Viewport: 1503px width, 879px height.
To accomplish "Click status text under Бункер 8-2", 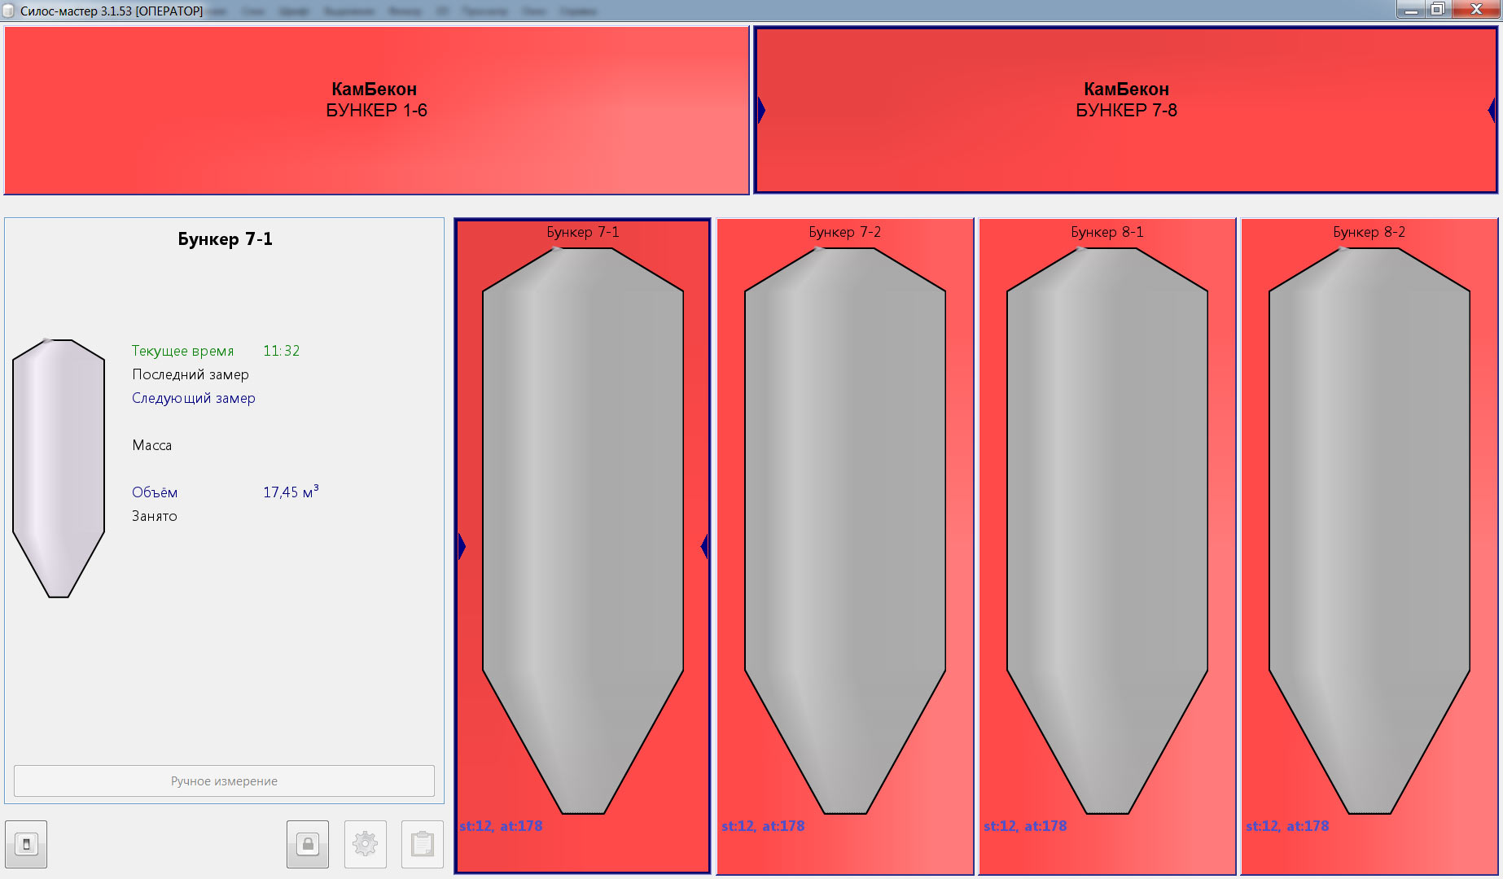I will [1287, 826].
